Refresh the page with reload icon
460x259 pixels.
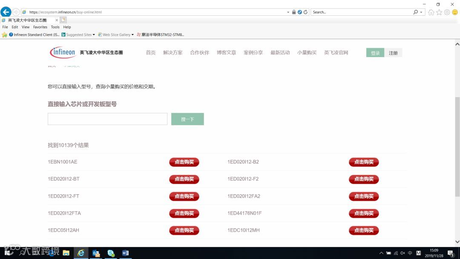(x=305, y=12)
